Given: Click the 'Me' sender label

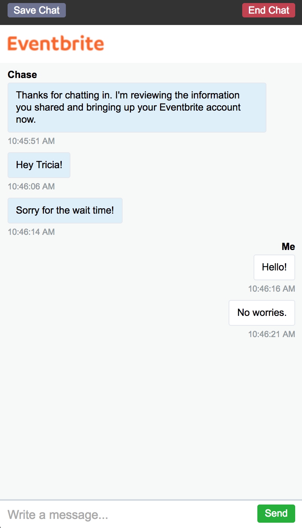Looking at the screenshot, I should (288, 247).
